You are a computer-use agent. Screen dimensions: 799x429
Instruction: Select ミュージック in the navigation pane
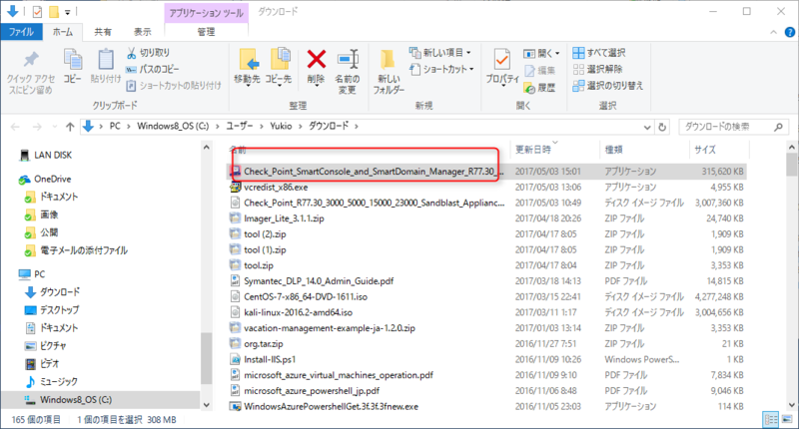pos(59,382)
